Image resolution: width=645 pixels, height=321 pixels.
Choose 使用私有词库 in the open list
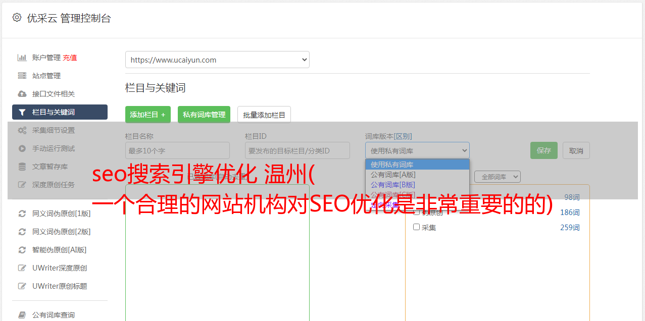coord(417,164)
